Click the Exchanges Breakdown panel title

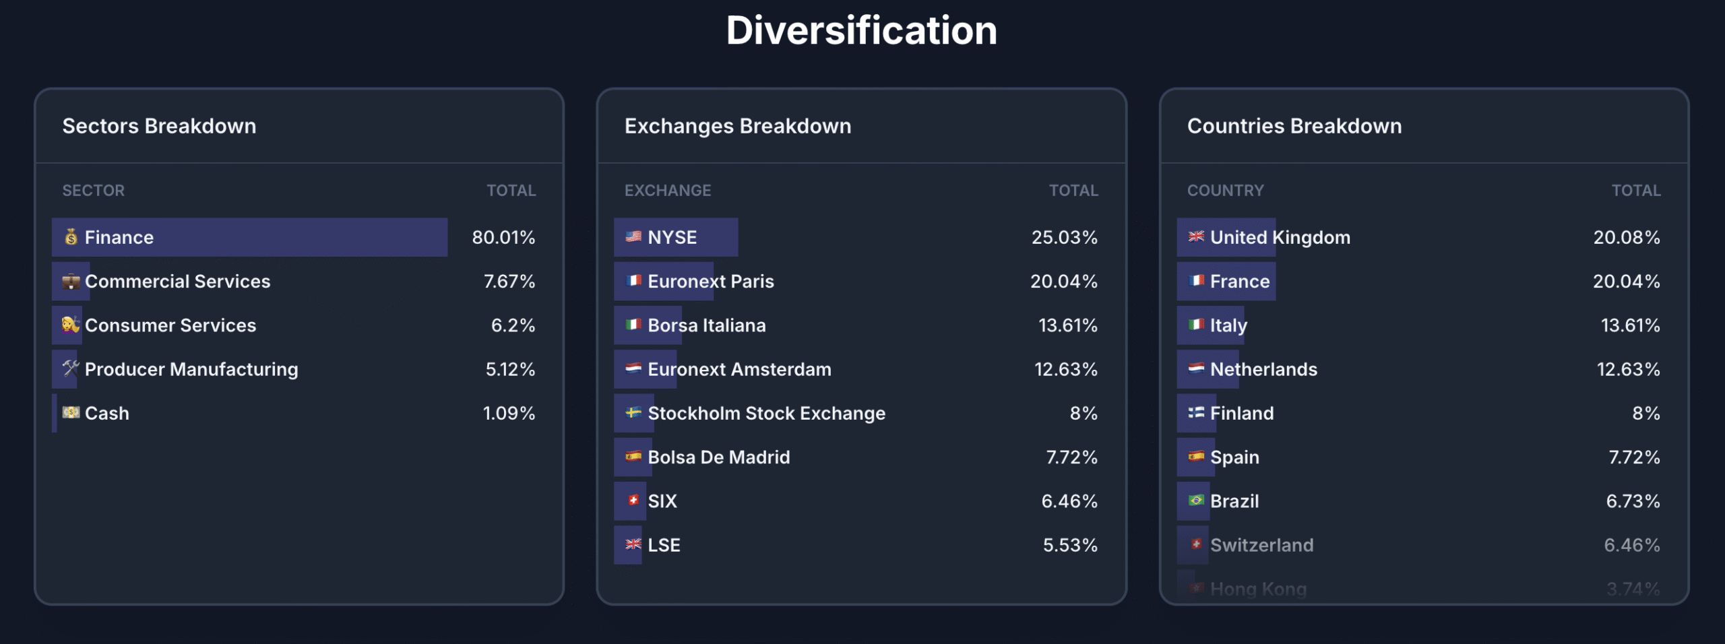point(738,126)
